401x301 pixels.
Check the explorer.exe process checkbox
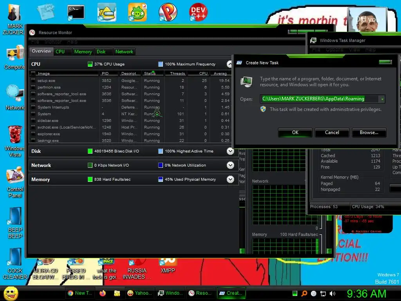pos(33,134)
